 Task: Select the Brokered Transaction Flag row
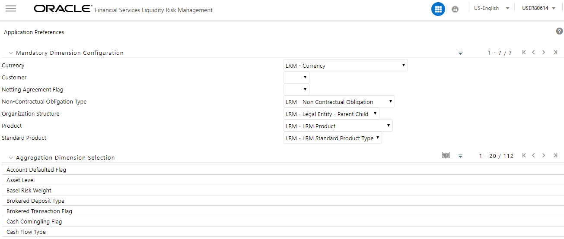283,211
